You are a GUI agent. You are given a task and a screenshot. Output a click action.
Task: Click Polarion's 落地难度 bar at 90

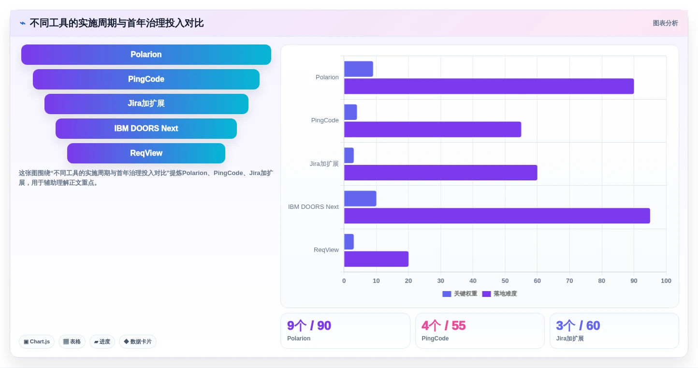click(489, 87)
